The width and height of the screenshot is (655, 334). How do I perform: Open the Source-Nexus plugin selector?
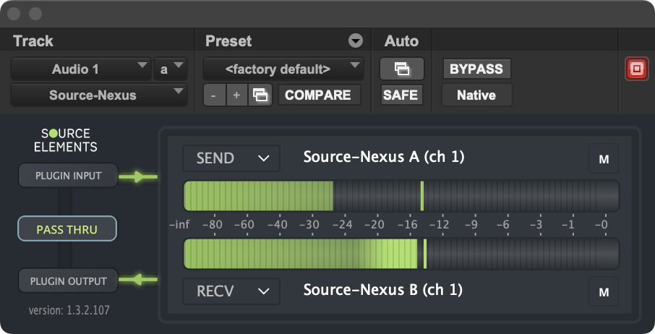click(98, 95)
